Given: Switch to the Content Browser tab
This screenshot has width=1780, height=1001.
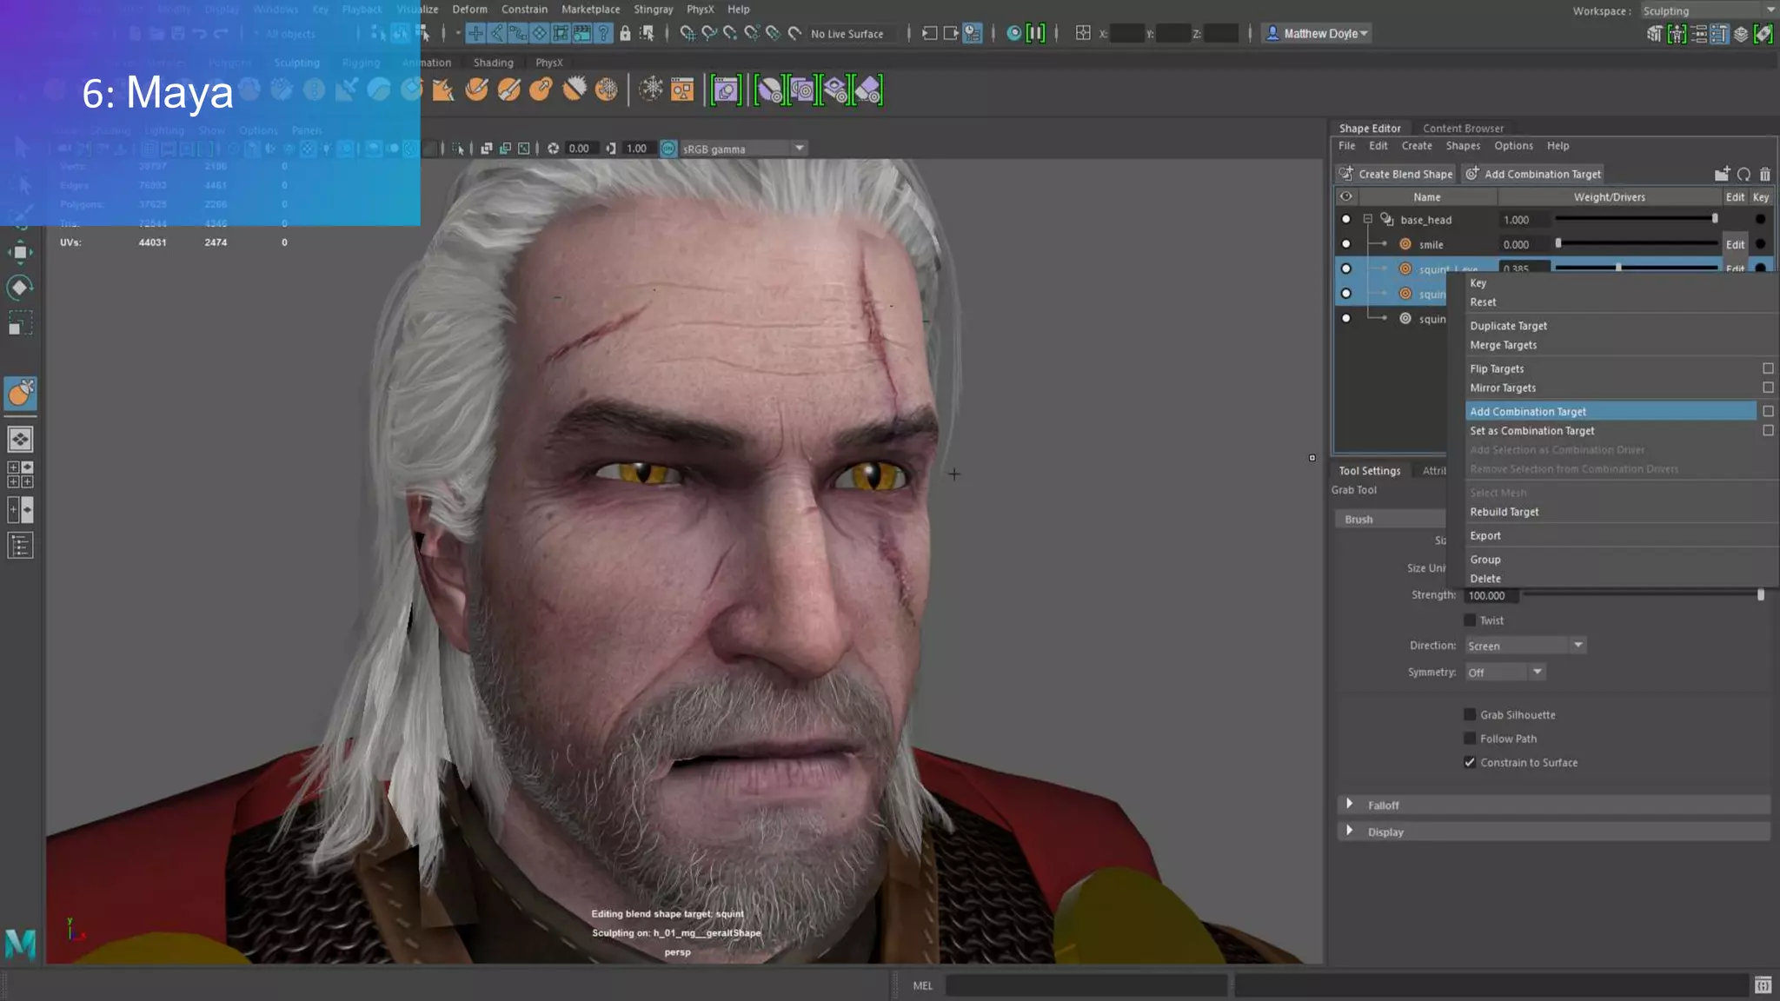Looking at the screenshot, I should pos(1463,128).
